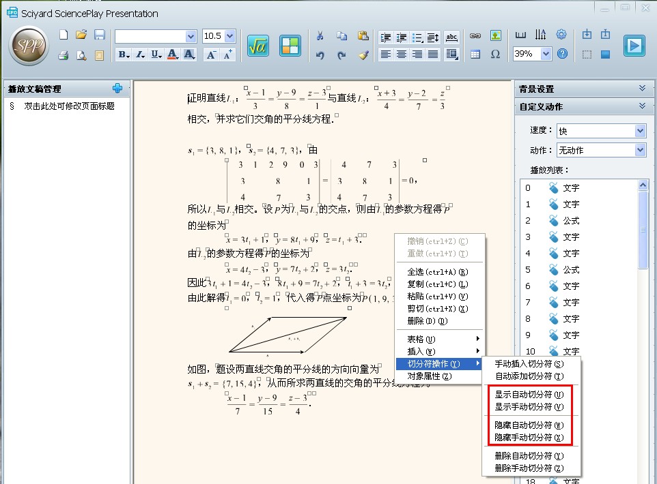Insert a table with the grid icon

click(475, 55)
